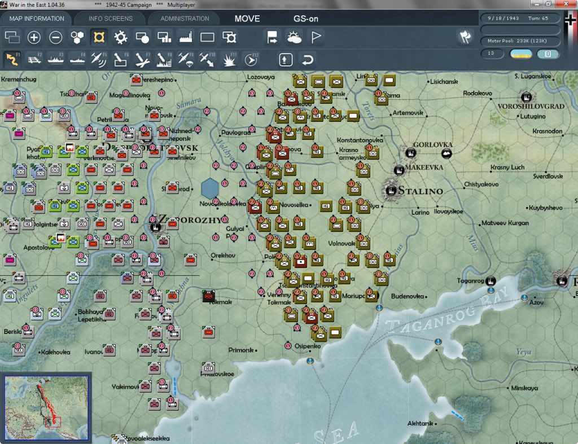
Task: Click the Orekhov town label
Action: 222,256
